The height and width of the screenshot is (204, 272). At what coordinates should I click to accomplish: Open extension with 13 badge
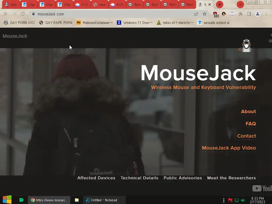(x=216, y=14)
